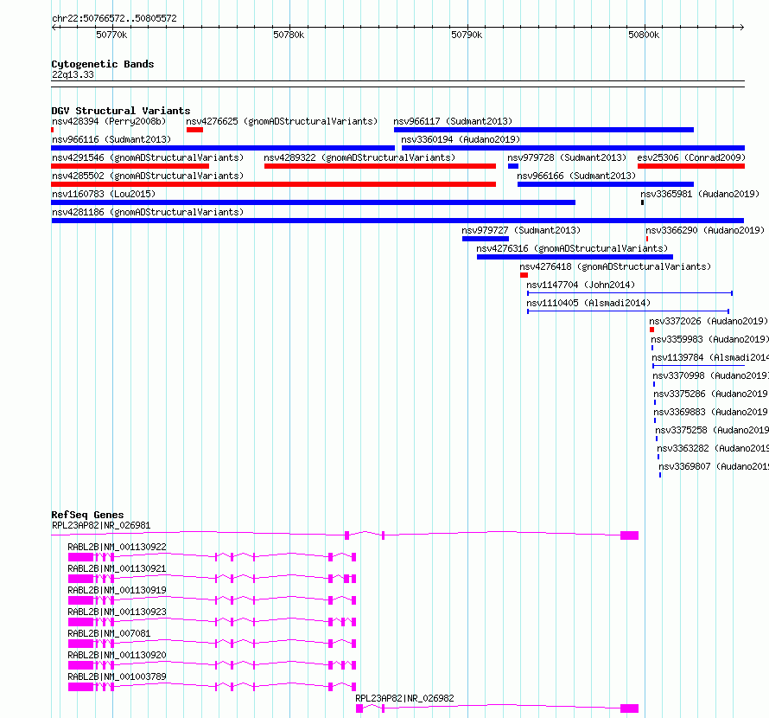This screenshot has width=769, height=718.
Task: Click the nsv428394 (Perry2008b) variant label
Action: click(x=109, y=121)
